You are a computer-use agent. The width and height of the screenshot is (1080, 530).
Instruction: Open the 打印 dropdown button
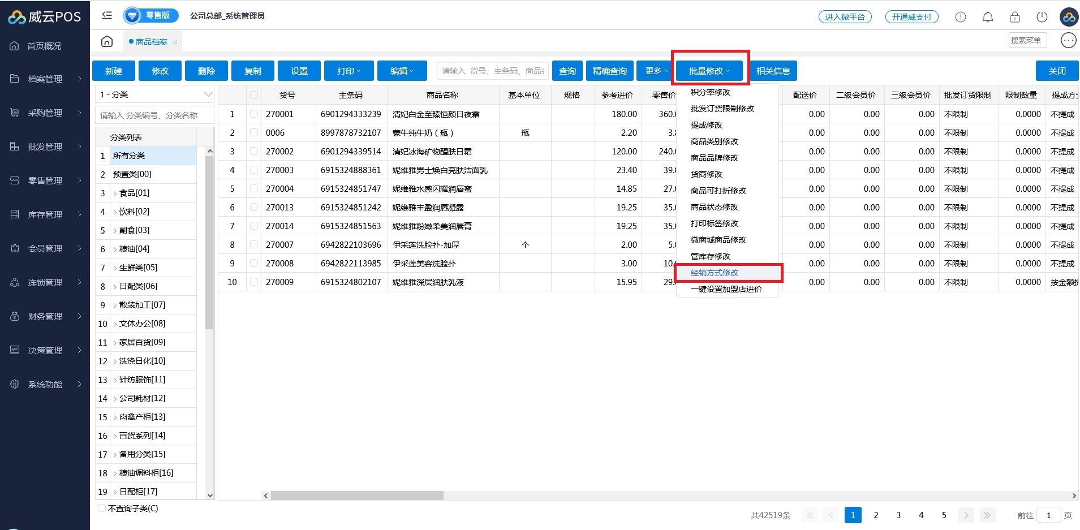348,71
